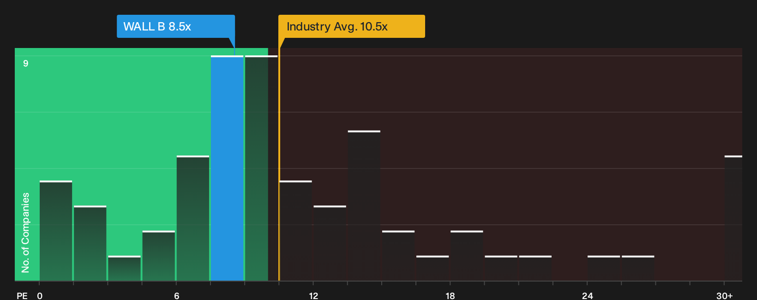The width and height of the screenshot is (757, 300).
Task: Click the 6 tick label on PE axis
Action: coord(177,295)
